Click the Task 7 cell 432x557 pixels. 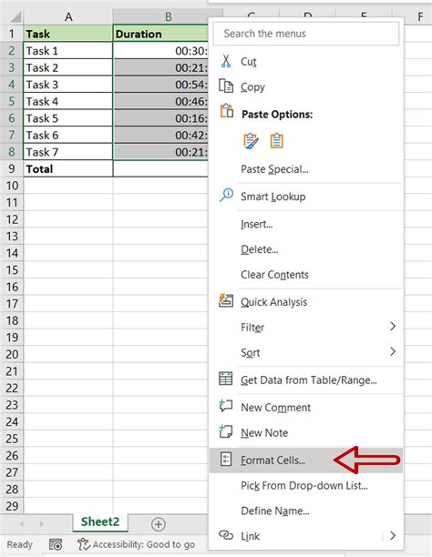[x=68, y=152]
